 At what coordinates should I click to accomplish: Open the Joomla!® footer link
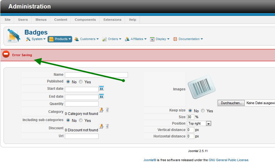[150, 160]
